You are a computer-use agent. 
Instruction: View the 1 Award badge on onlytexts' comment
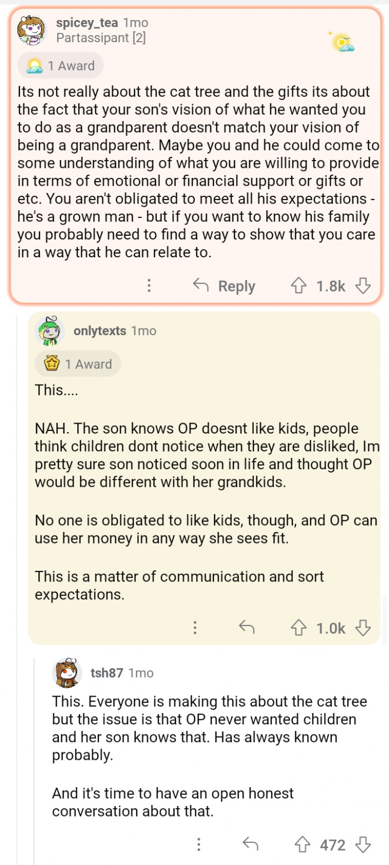point(78,364)
